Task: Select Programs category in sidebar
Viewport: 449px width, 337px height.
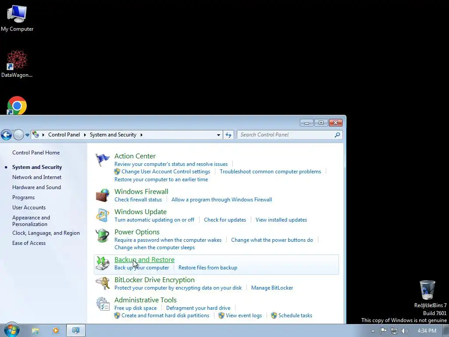Action: point(24,197)
